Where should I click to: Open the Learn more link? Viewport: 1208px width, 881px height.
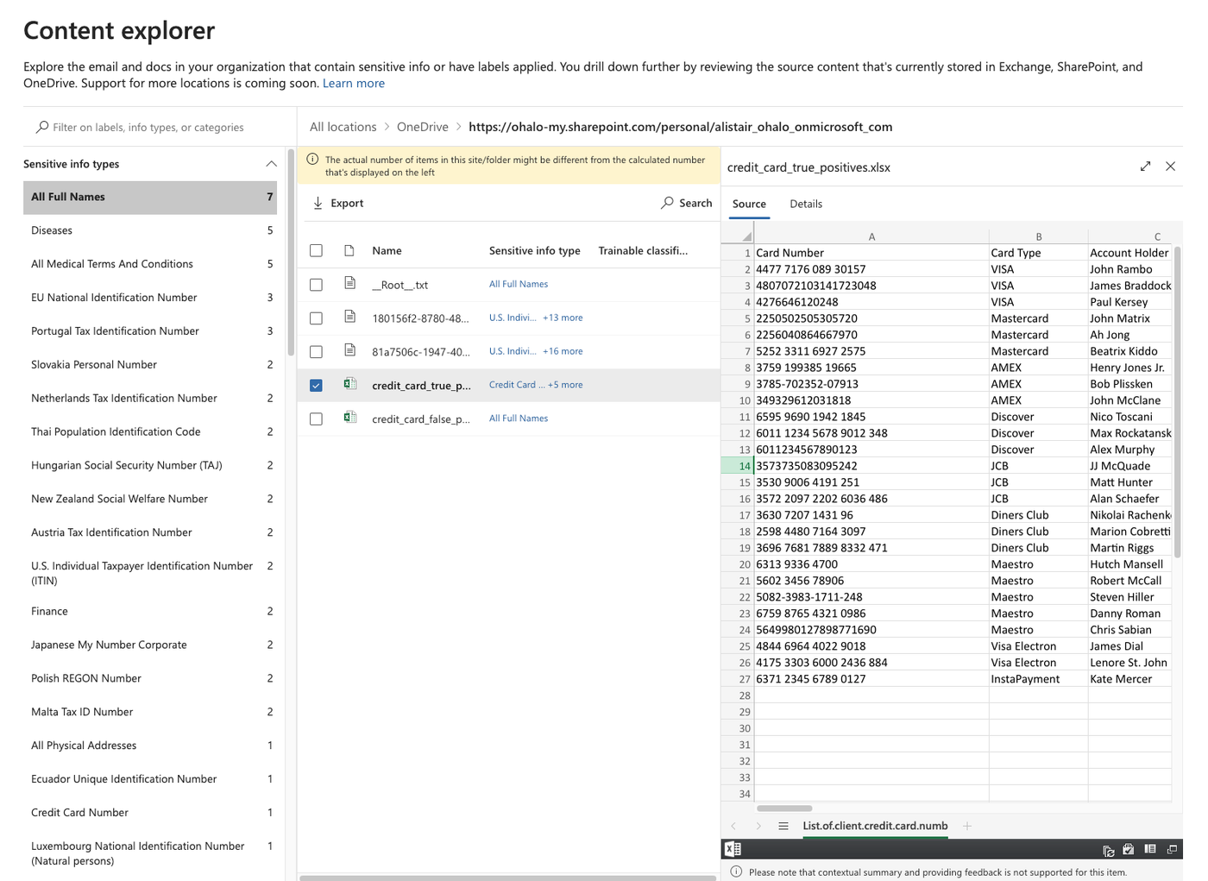[x=354, y=84]
